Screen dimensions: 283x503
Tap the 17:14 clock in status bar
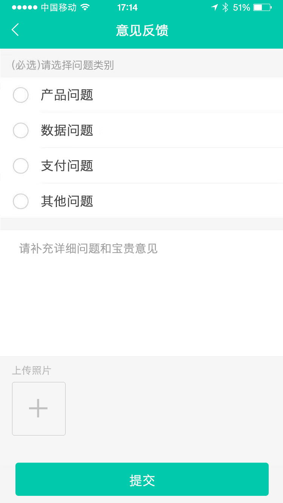127,7
